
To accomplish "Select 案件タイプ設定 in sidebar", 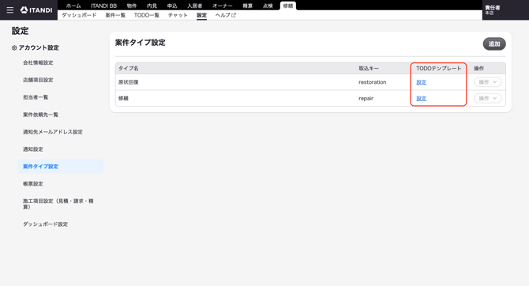I will [60, 167].
